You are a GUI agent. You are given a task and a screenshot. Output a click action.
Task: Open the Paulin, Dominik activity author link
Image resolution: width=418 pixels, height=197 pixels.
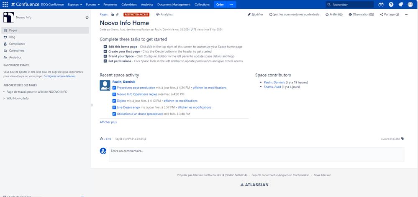coord(124,82)
